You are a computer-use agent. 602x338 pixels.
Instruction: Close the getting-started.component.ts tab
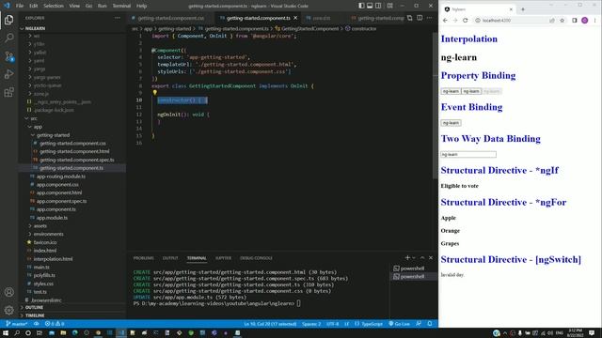click(x=295, y=18)
